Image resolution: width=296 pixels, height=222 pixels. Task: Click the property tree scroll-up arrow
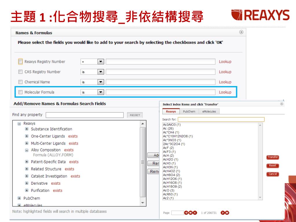pyautogui.click(x=143, y=124)
